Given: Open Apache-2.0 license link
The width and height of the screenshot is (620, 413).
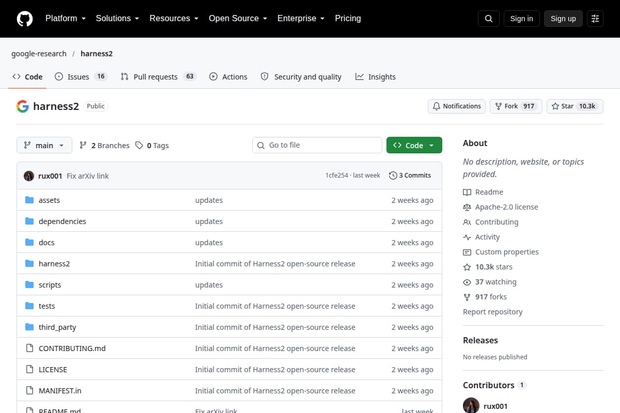Looking at the screenshot, I should coord(501,207).
